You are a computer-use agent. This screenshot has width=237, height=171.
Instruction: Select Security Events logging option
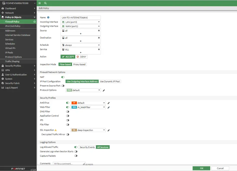pyautogui.click(x=87, y=147)
